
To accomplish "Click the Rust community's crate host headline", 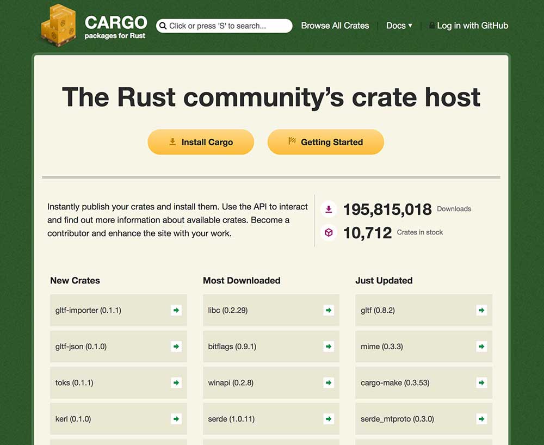I will click(x=271, y=97).
